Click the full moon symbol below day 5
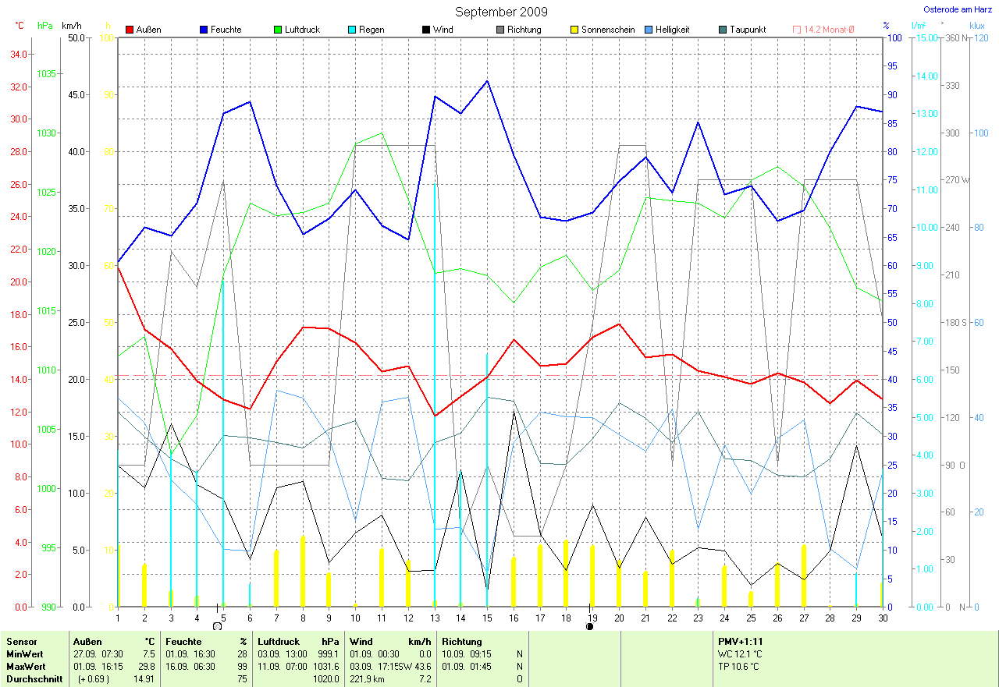 pos(217,625)
